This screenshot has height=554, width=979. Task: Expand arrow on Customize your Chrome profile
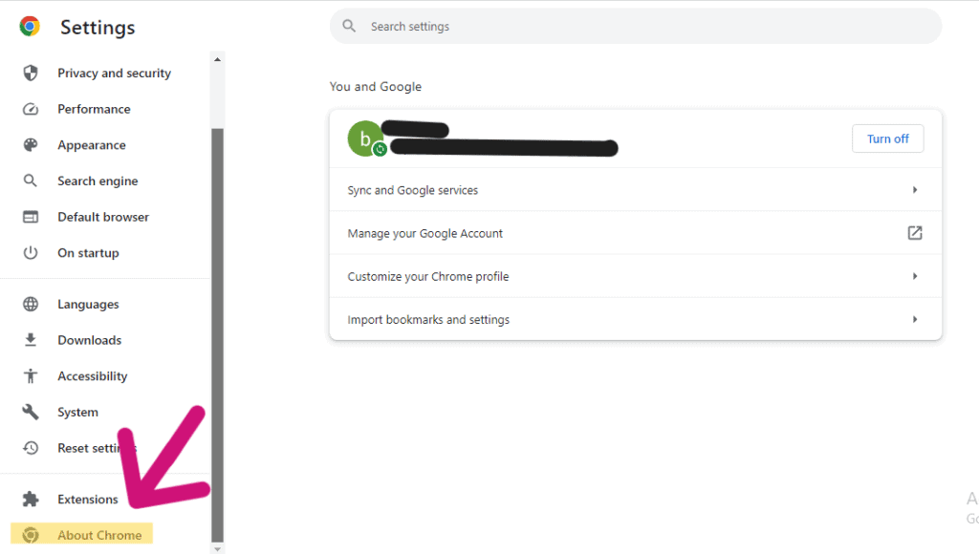(915, 276)
